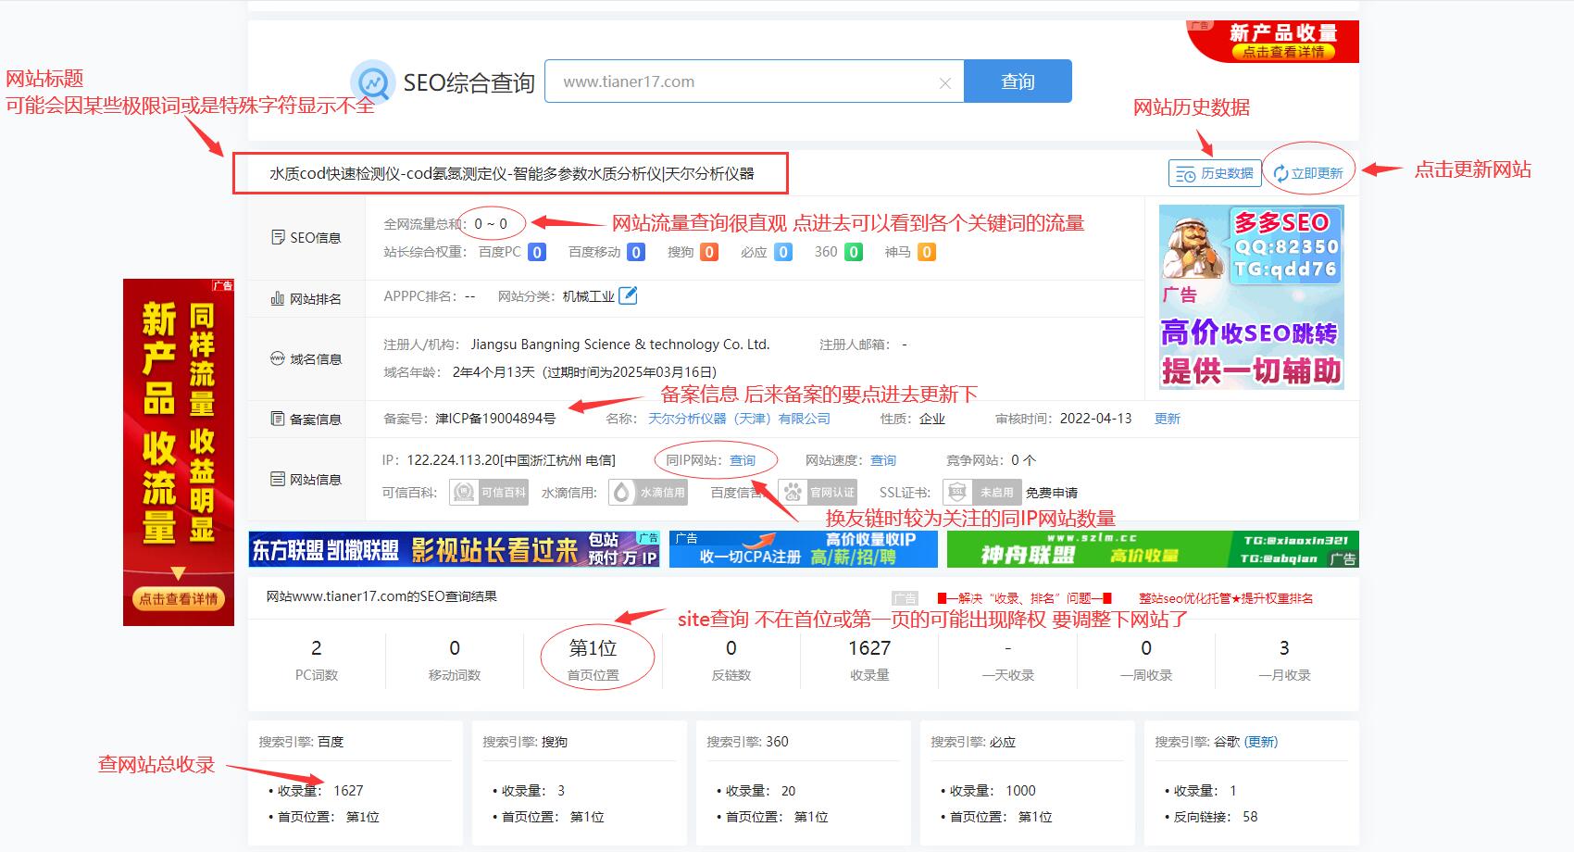Open the 神舟联盟 green banner ad
This screenshot has width=1574, height=852.
click(x=1153, y=550)
